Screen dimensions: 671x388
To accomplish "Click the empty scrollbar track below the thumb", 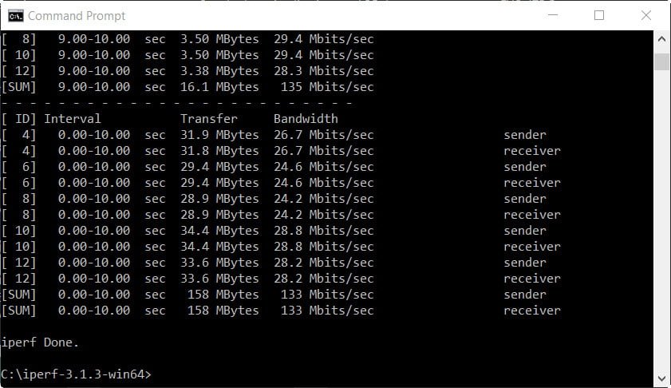I will pyautogui.click(x=661, y=220).
